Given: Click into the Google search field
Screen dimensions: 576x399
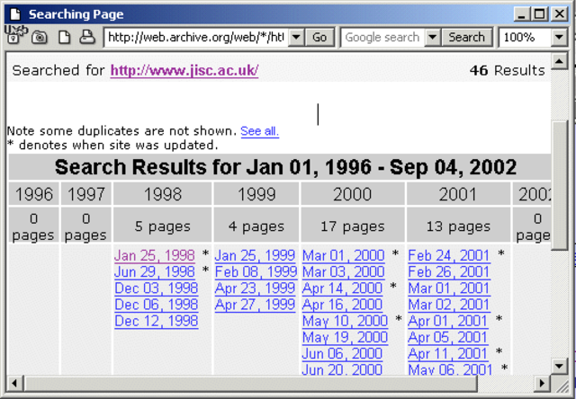Looking at the screenshot, I should [383, 38].
